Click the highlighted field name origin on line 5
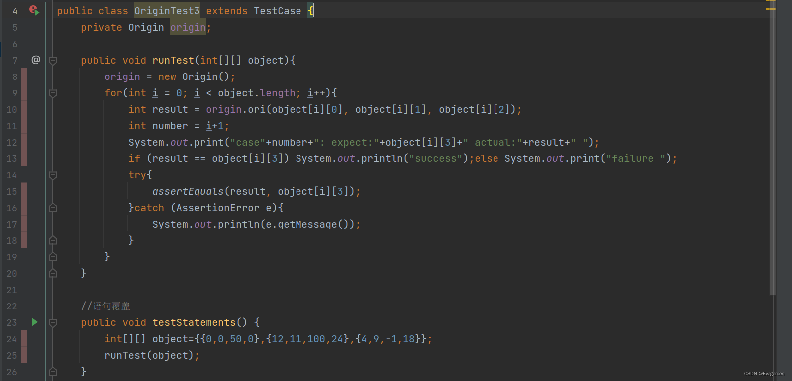Viewport: 792px width, 381px height. coord(188,27)
